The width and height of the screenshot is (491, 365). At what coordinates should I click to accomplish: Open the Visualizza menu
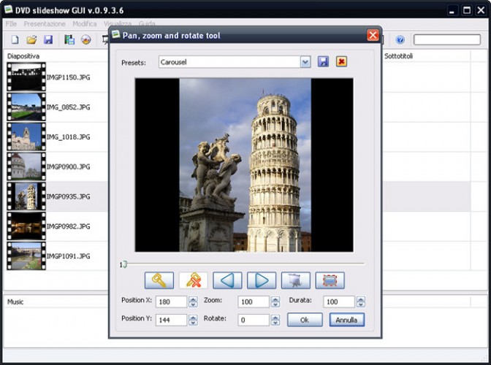tap(118, 24)
